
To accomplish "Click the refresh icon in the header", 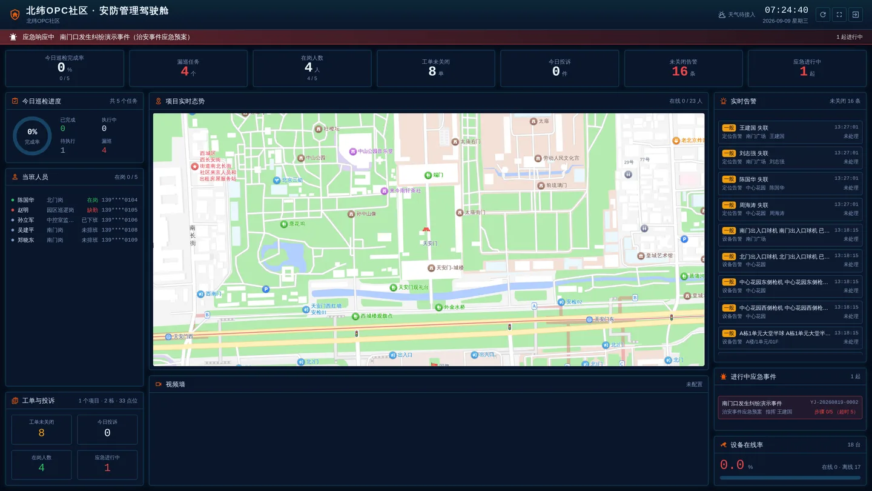I will click(x=822, y=15).
